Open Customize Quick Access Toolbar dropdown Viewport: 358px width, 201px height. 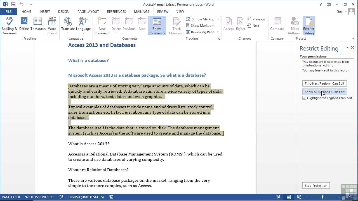pos(31,4)
